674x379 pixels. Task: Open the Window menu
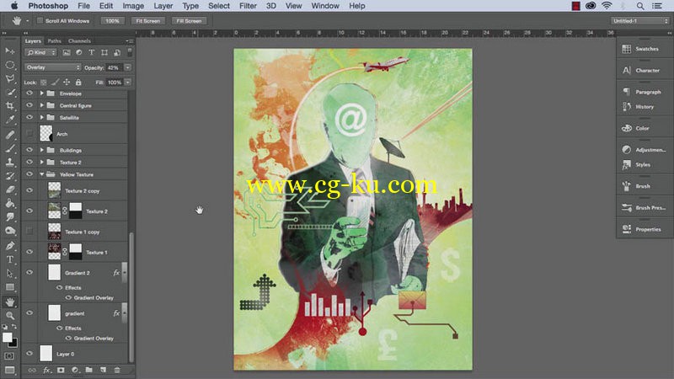coord(325,6)
